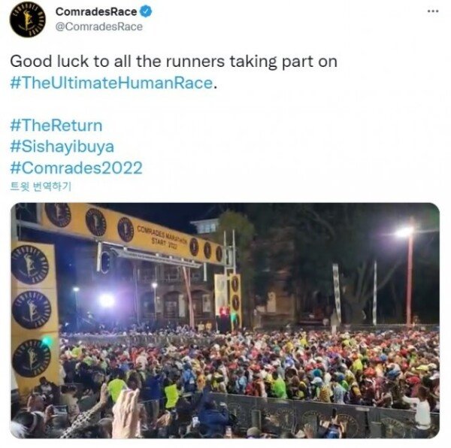The width and height of the screenshot is (451, 448).
Task: Open the #TheReturn hashtag
Action: [x=56, y=126]
